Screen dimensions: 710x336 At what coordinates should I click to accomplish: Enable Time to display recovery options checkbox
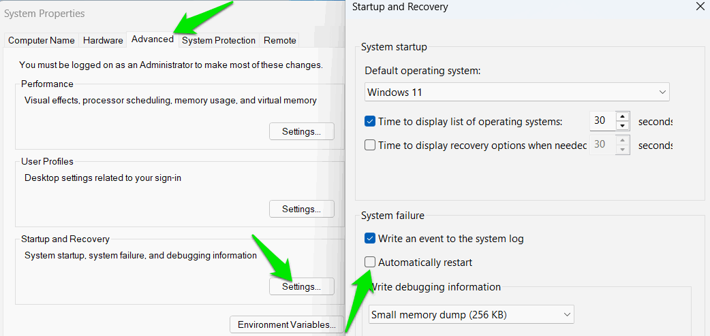[x=370, y=145]
